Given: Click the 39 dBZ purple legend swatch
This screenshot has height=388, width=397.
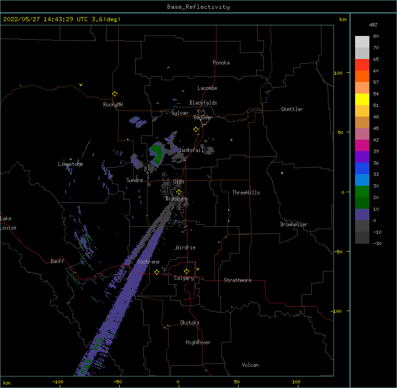Looking at the screenshot, I should point(362,157).
